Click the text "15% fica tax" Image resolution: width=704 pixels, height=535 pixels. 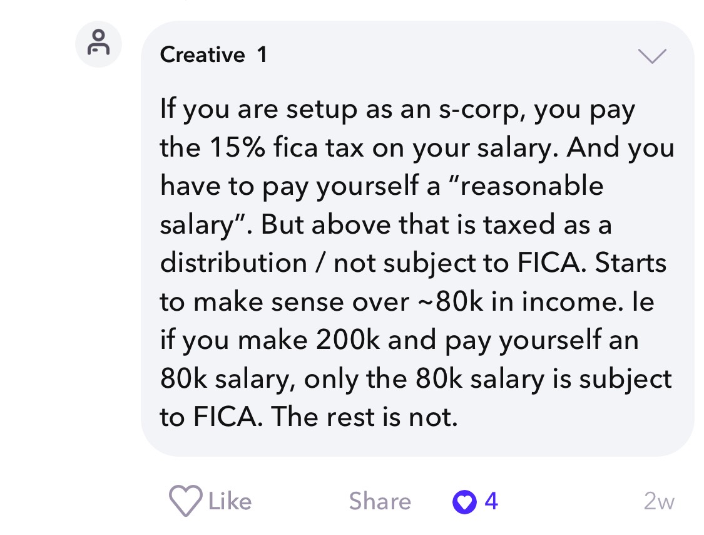tap(287, 147)
